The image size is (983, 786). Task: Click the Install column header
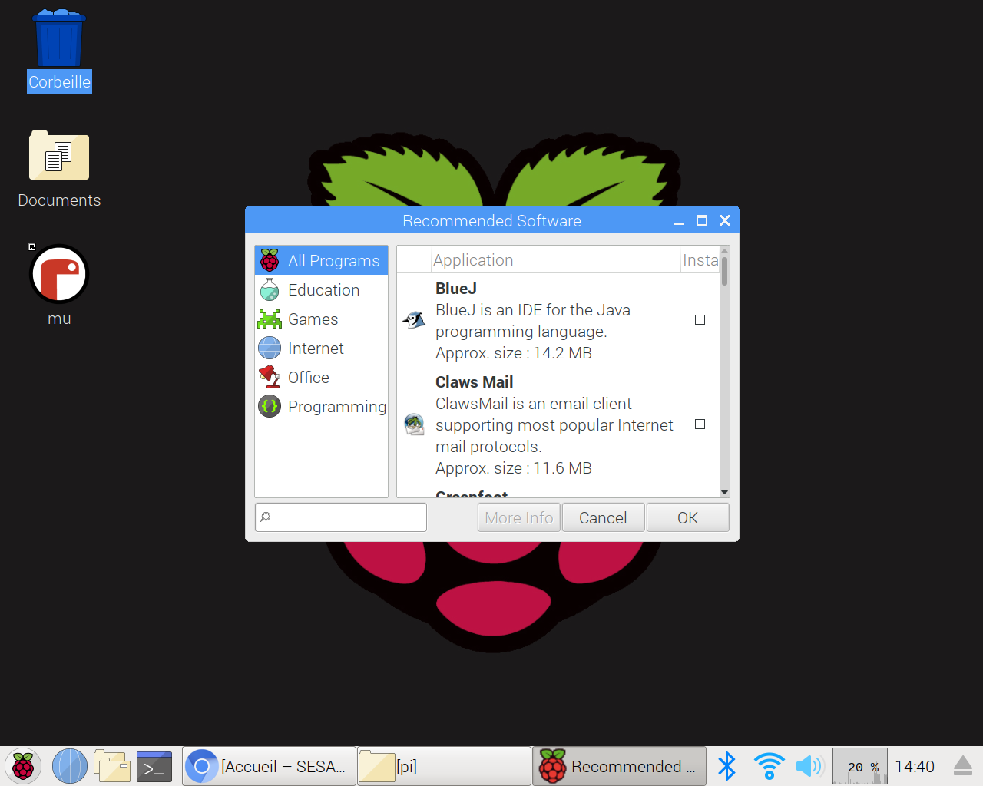coord(700,260)
